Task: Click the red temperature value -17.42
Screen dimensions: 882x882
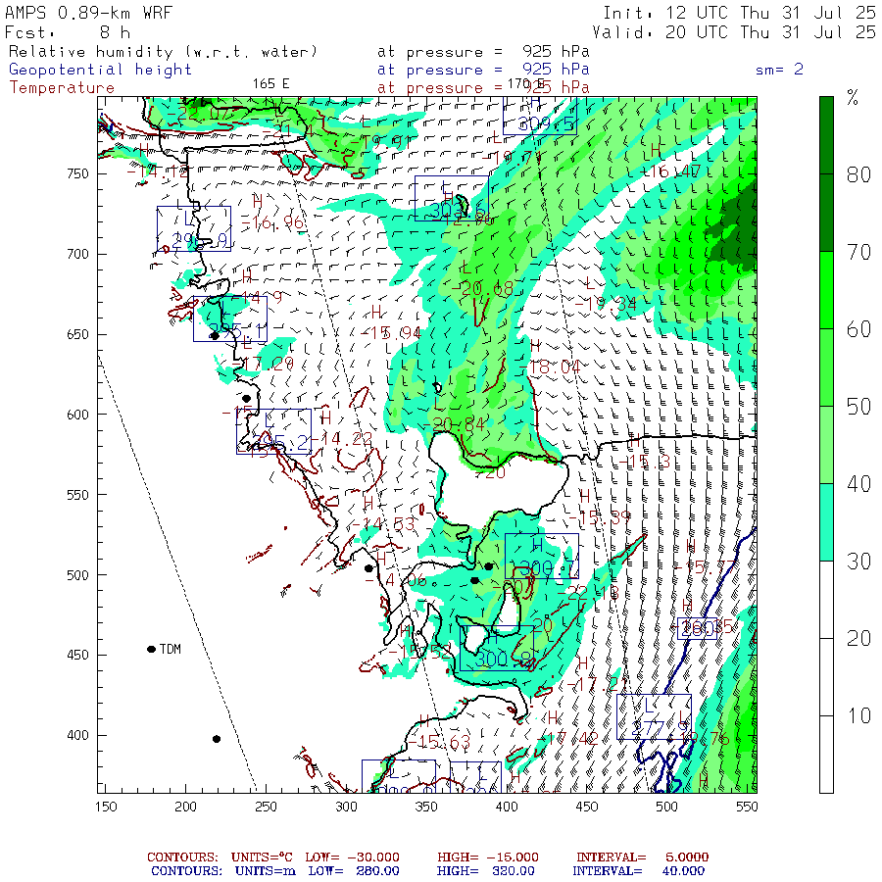Action: (x=567, y=739)
